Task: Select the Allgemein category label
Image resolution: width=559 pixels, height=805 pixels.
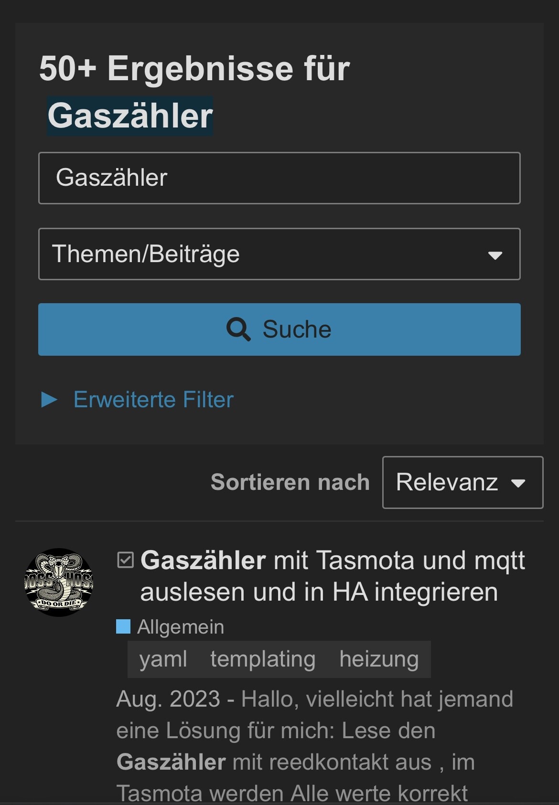Action: pyautogui.click(x=181, y=626)
